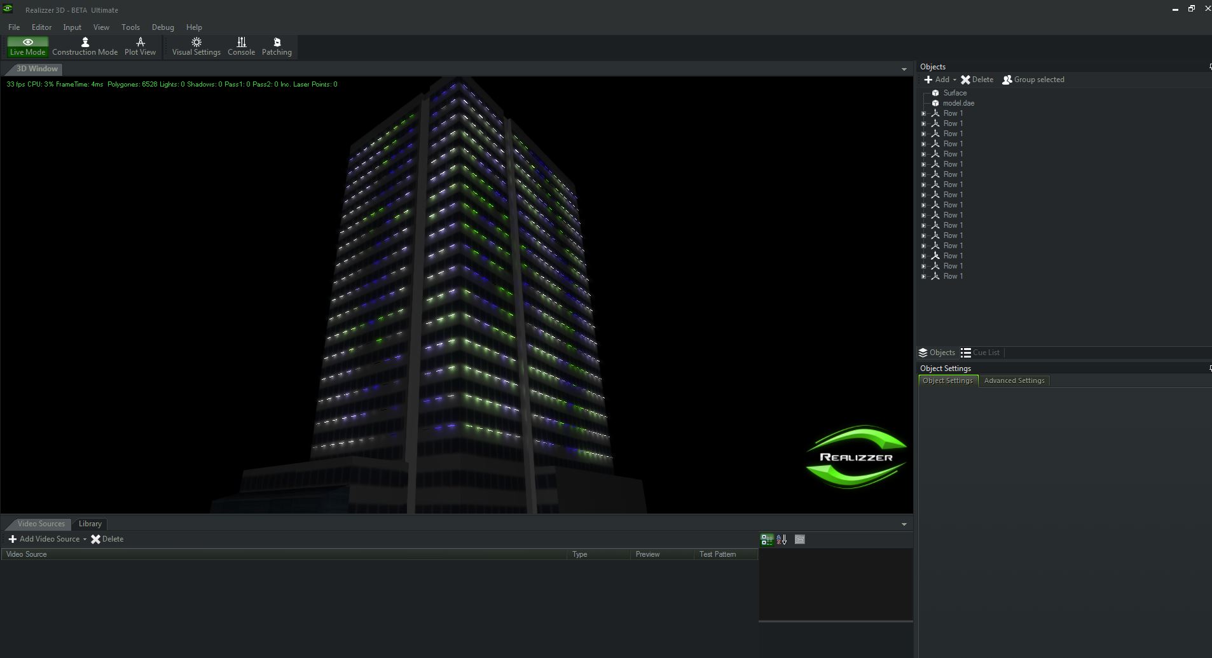Click Add in the Objects panel
The width and height of the screenshot is (1212, 658).
(937, 80)
